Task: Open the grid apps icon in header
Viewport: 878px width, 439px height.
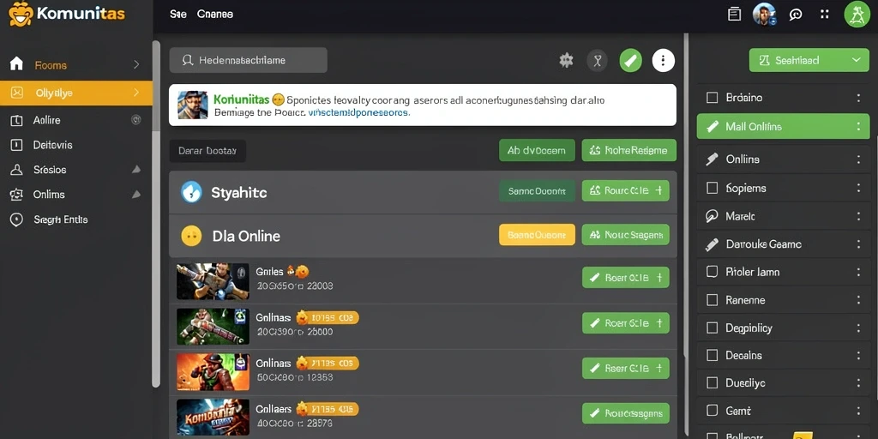Action: [825, 15]
